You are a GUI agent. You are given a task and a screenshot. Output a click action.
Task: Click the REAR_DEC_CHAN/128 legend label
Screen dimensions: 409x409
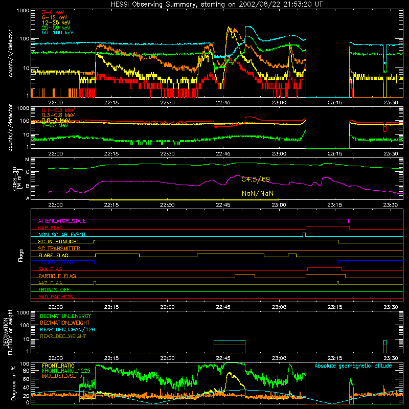point(67,329)
